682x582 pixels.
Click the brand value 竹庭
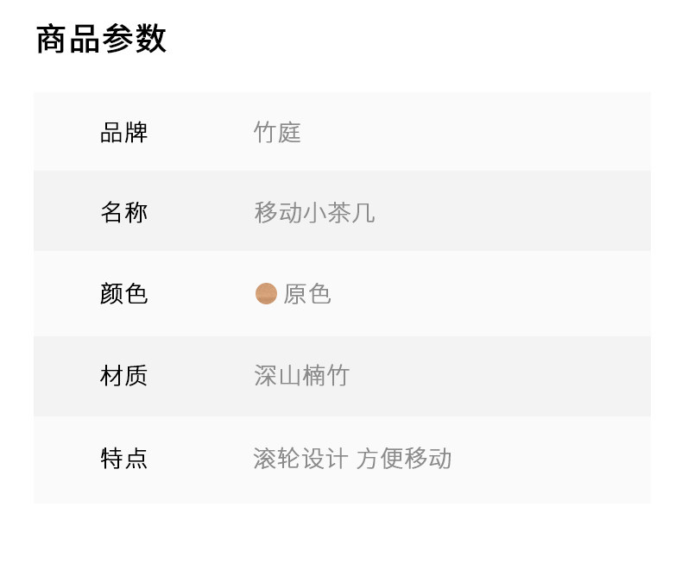tap(277, 133)
